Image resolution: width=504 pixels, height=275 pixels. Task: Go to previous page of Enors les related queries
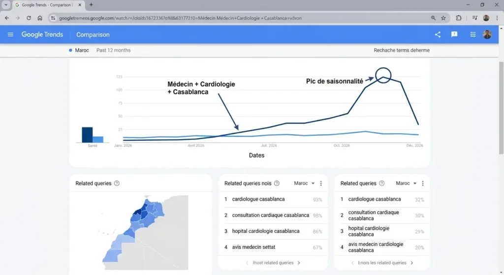tap(352, 263)
